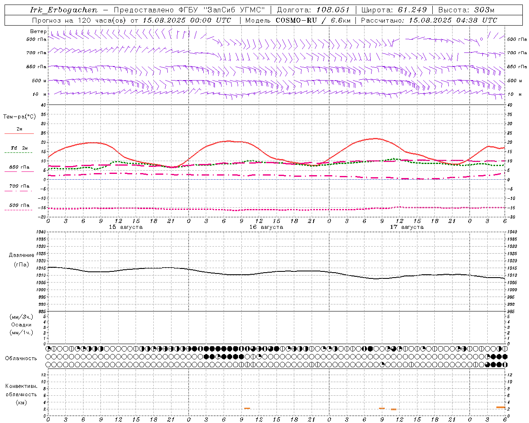The width and height of the screenshot is (529, 423).
Task: Click the station name Irk_Erbogachen in header
Action: (x=64, y=10)
